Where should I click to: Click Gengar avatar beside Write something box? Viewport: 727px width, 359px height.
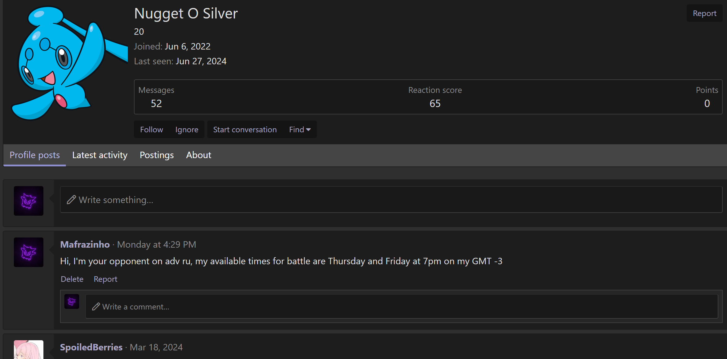click(x=29, y=201)
